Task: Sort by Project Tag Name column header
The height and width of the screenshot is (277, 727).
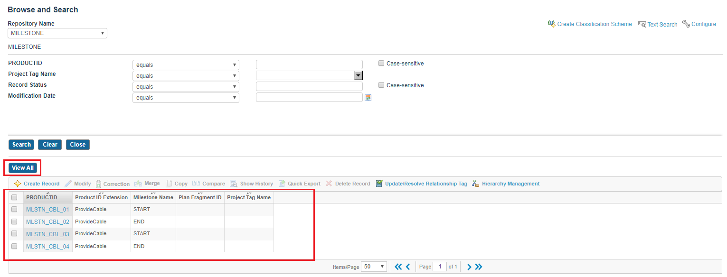Action: [x=249, y=197]
